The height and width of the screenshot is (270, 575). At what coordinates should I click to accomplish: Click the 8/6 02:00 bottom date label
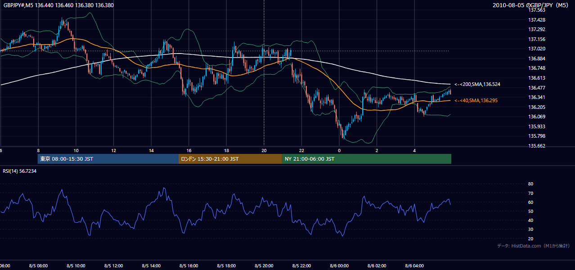377,266
